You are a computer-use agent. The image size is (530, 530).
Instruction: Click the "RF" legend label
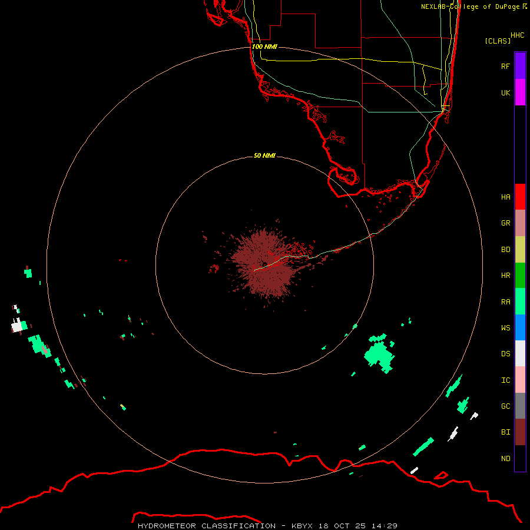[505, 66]
